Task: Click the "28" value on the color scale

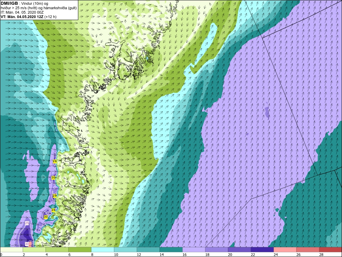Action: point(321,255)
